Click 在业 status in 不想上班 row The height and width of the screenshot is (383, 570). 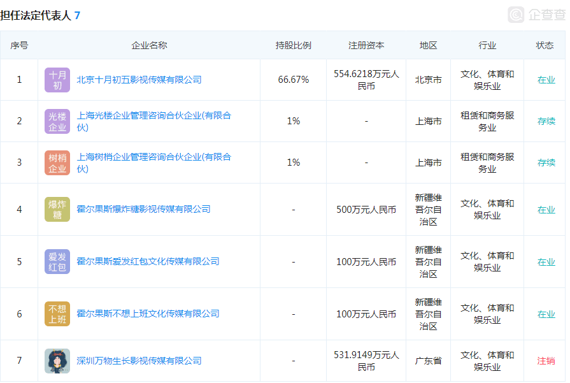tap(546, 314)
